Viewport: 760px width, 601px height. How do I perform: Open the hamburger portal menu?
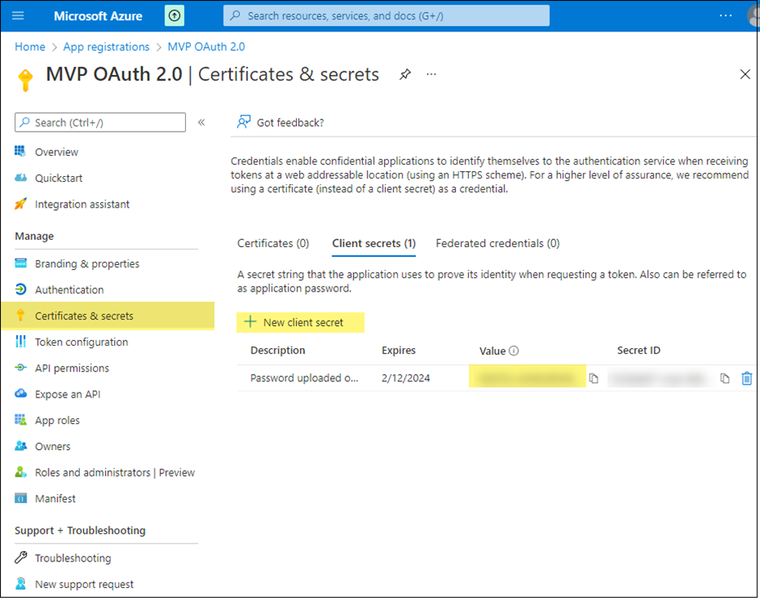pos(18,15)
